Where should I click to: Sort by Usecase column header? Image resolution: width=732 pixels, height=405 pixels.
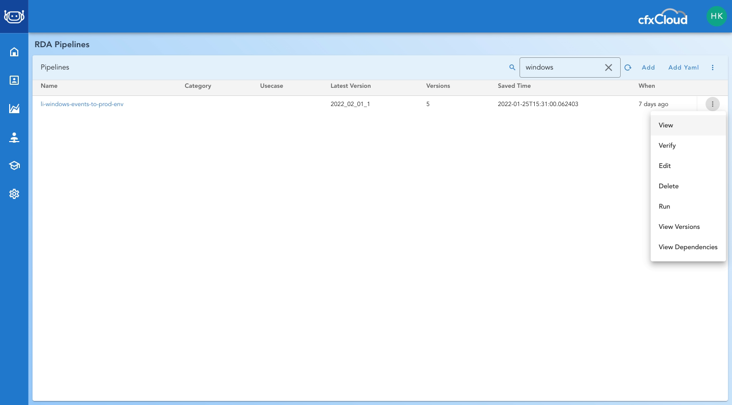tap(271, 86)
